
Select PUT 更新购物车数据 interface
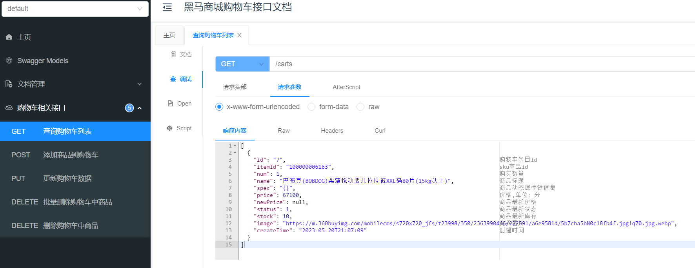[x=75, y=179]
